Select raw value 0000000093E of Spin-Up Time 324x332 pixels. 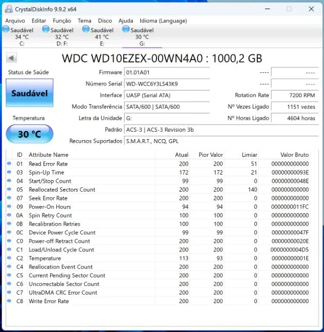coord(290,173)
